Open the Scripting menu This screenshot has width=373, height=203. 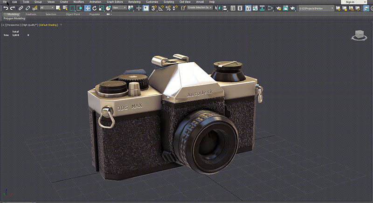point(169,2)
